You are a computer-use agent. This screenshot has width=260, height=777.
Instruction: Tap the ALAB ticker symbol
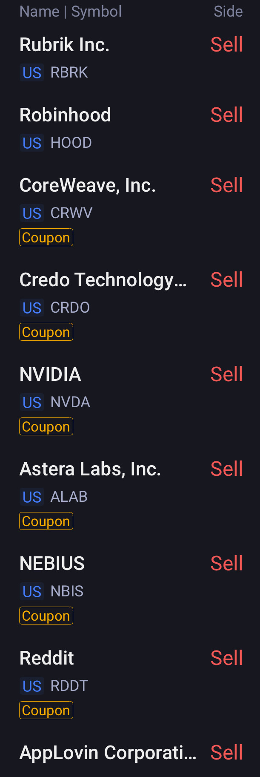(69, 497)
